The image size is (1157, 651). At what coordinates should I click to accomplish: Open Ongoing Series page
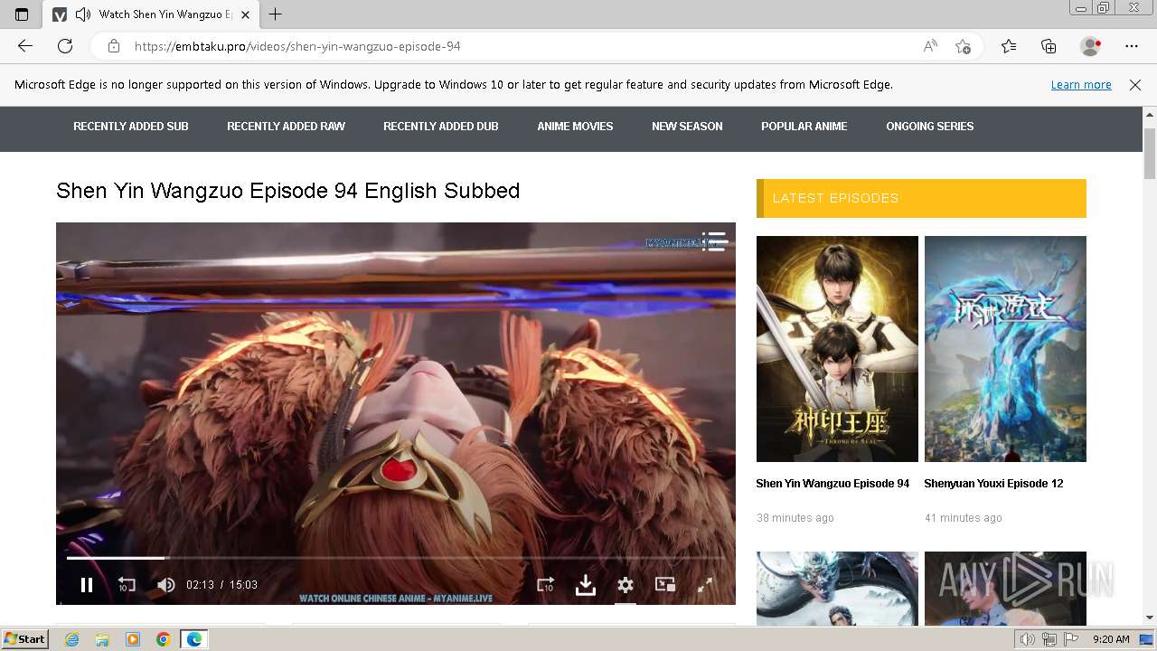pyautogui.click(x=930, y=127)
